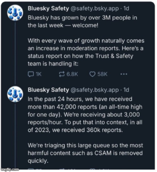Click the @safety.bsky.app handle on second post

[x=95, y=90]
